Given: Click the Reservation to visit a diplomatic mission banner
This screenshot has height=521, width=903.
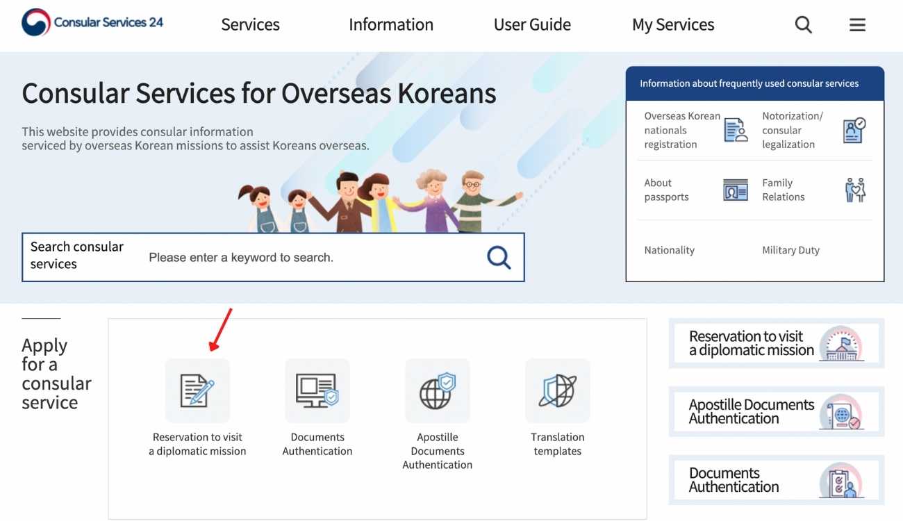Looking at the screenshot, I should tap(777, 343).
